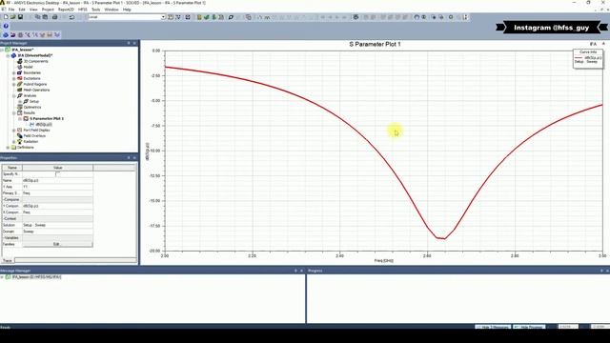The image size is (610, 343).
Task: Click the Optimetrics icon in project tree
Action: click(19, 107)
